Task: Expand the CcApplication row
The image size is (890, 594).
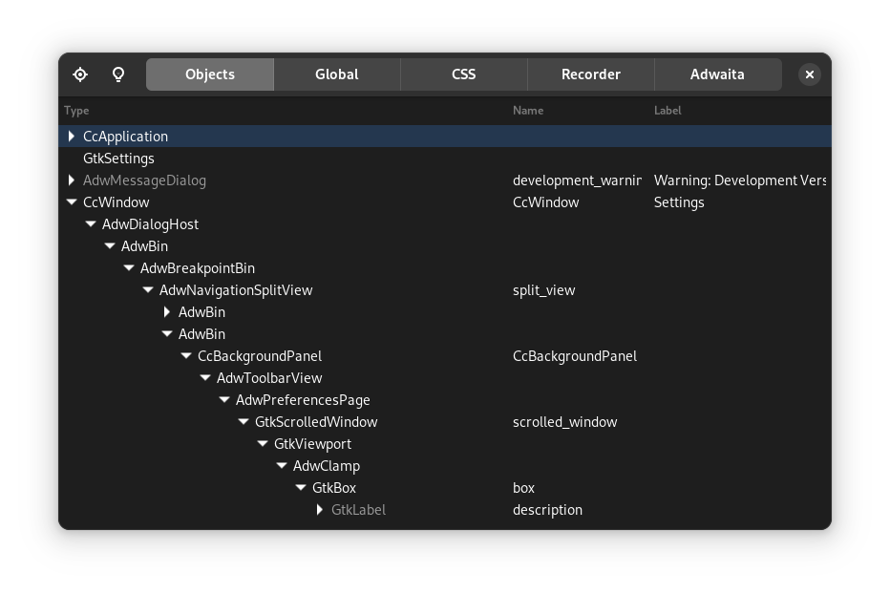Action: coord(72,137)
